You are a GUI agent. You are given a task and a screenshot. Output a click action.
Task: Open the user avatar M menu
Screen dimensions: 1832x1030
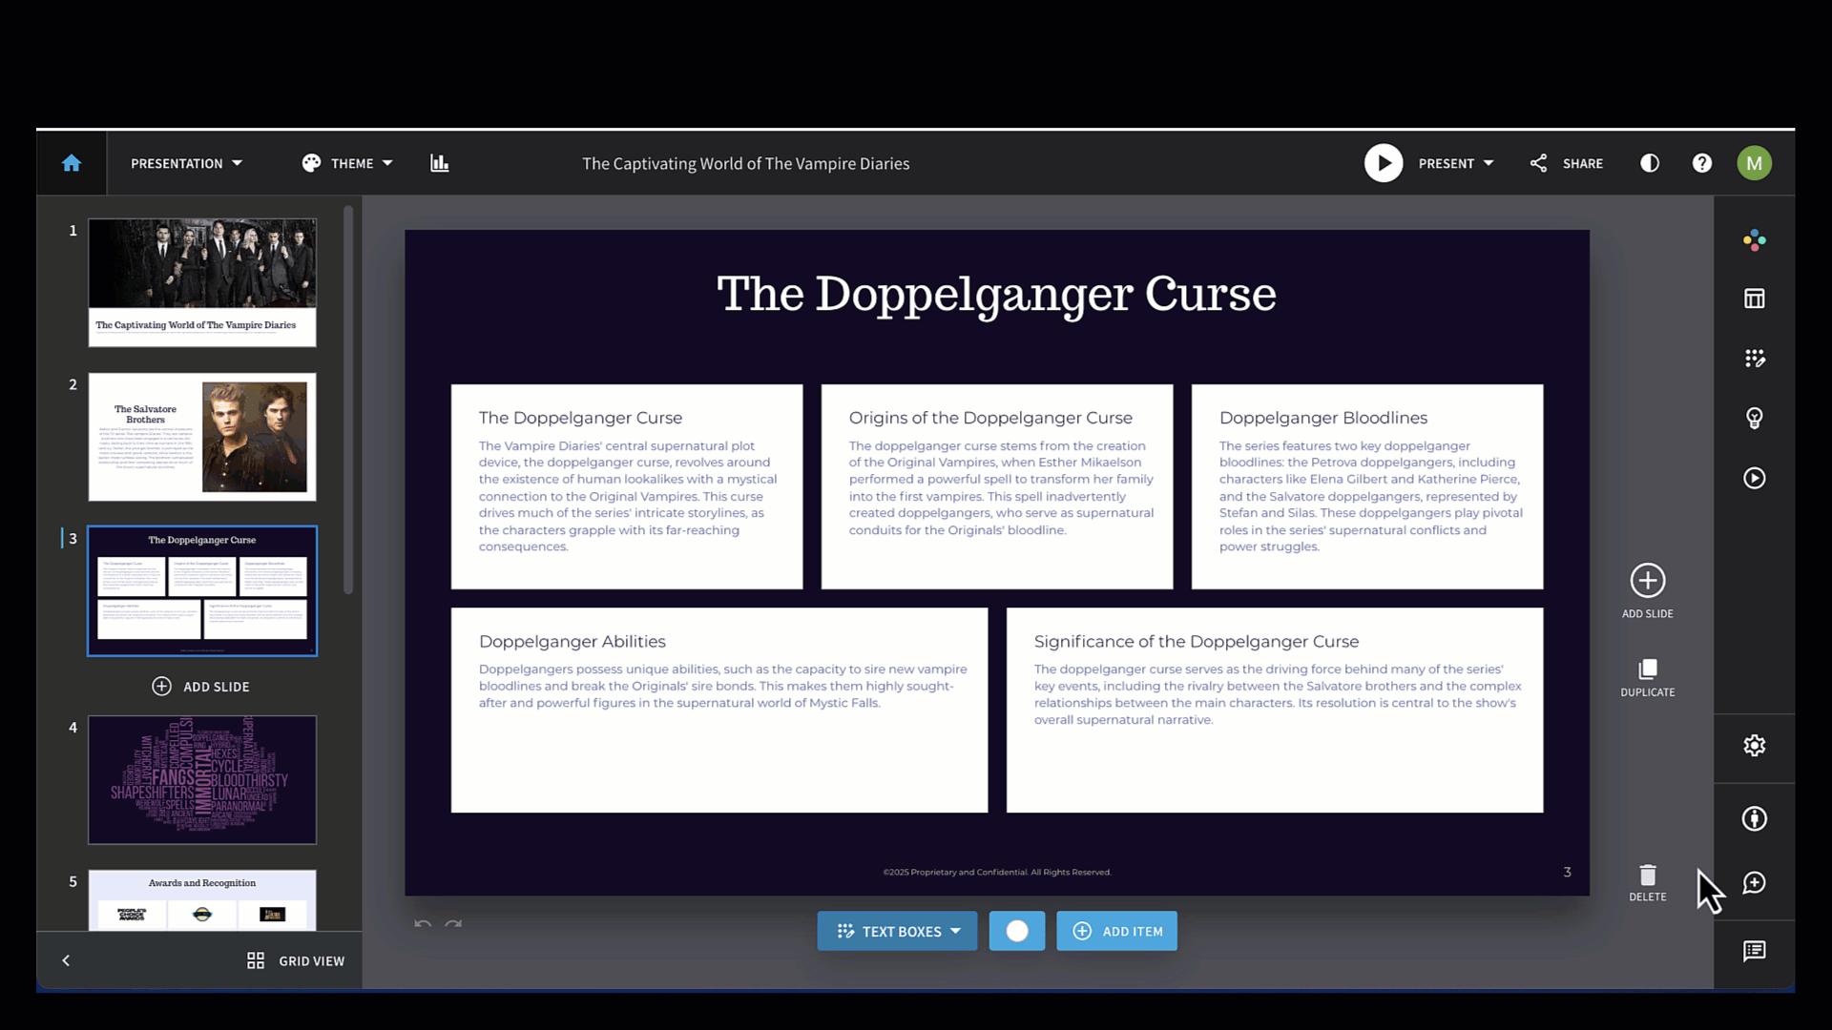coord(1754,163)
